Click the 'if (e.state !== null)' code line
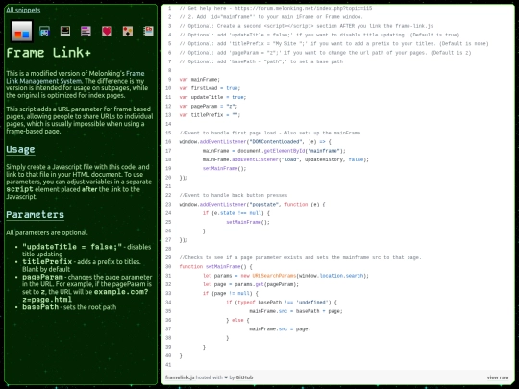Image resolution: width=519 pixels, height=389 pixels. (236, 213)
